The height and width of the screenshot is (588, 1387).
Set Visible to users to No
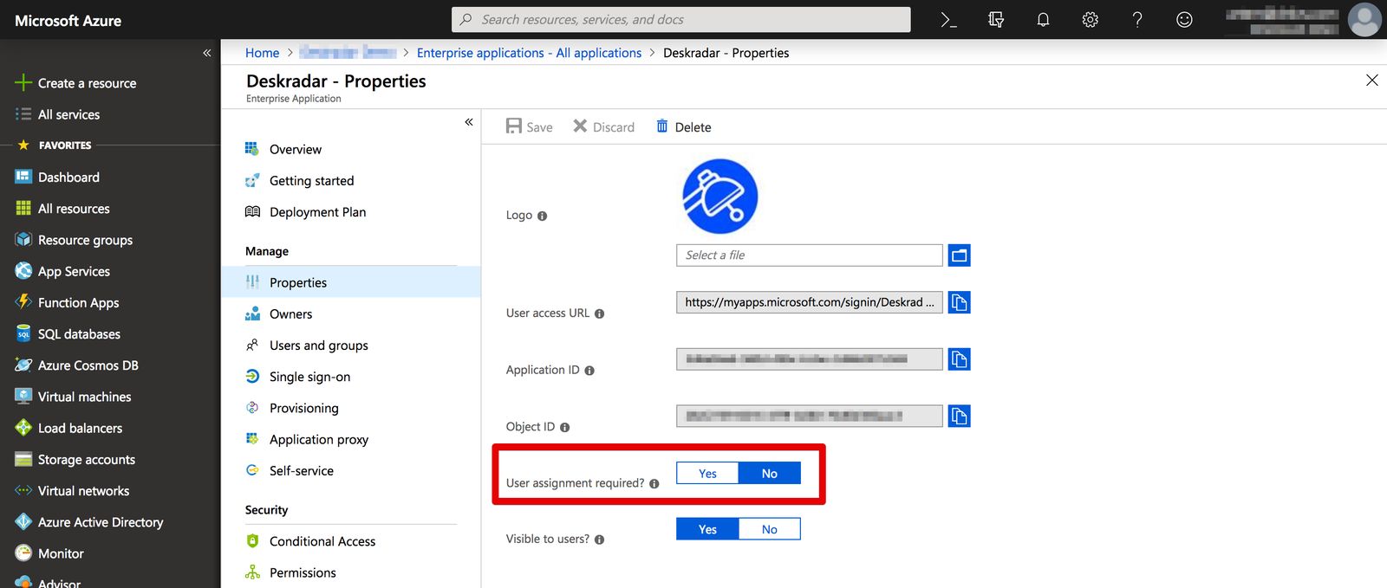(769, 529)
